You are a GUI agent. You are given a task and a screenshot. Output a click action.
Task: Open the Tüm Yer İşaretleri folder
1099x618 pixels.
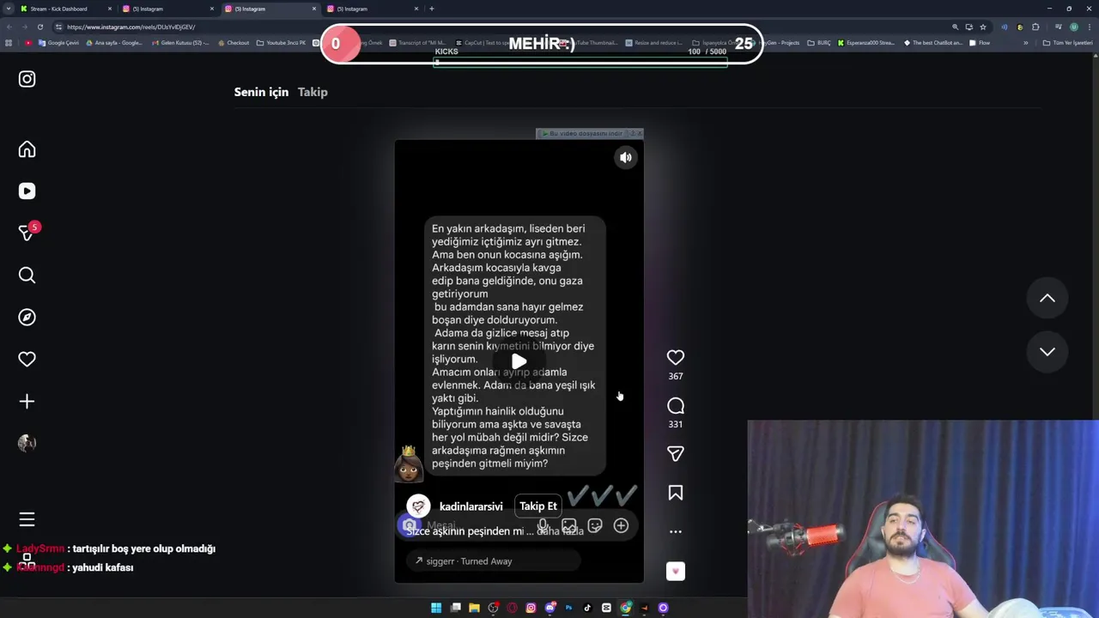[1067, 43]
